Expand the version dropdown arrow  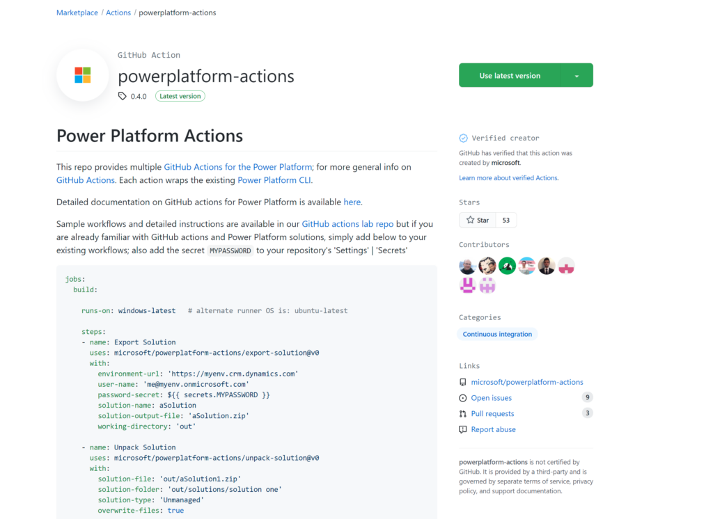(x=577, y=76)
